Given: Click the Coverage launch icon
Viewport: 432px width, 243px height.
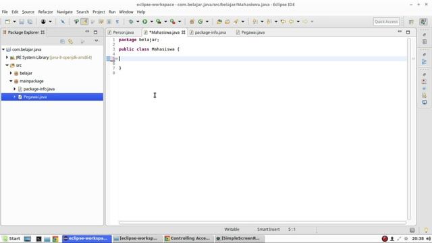Looking at the screenshot, I should pos(159,22).
